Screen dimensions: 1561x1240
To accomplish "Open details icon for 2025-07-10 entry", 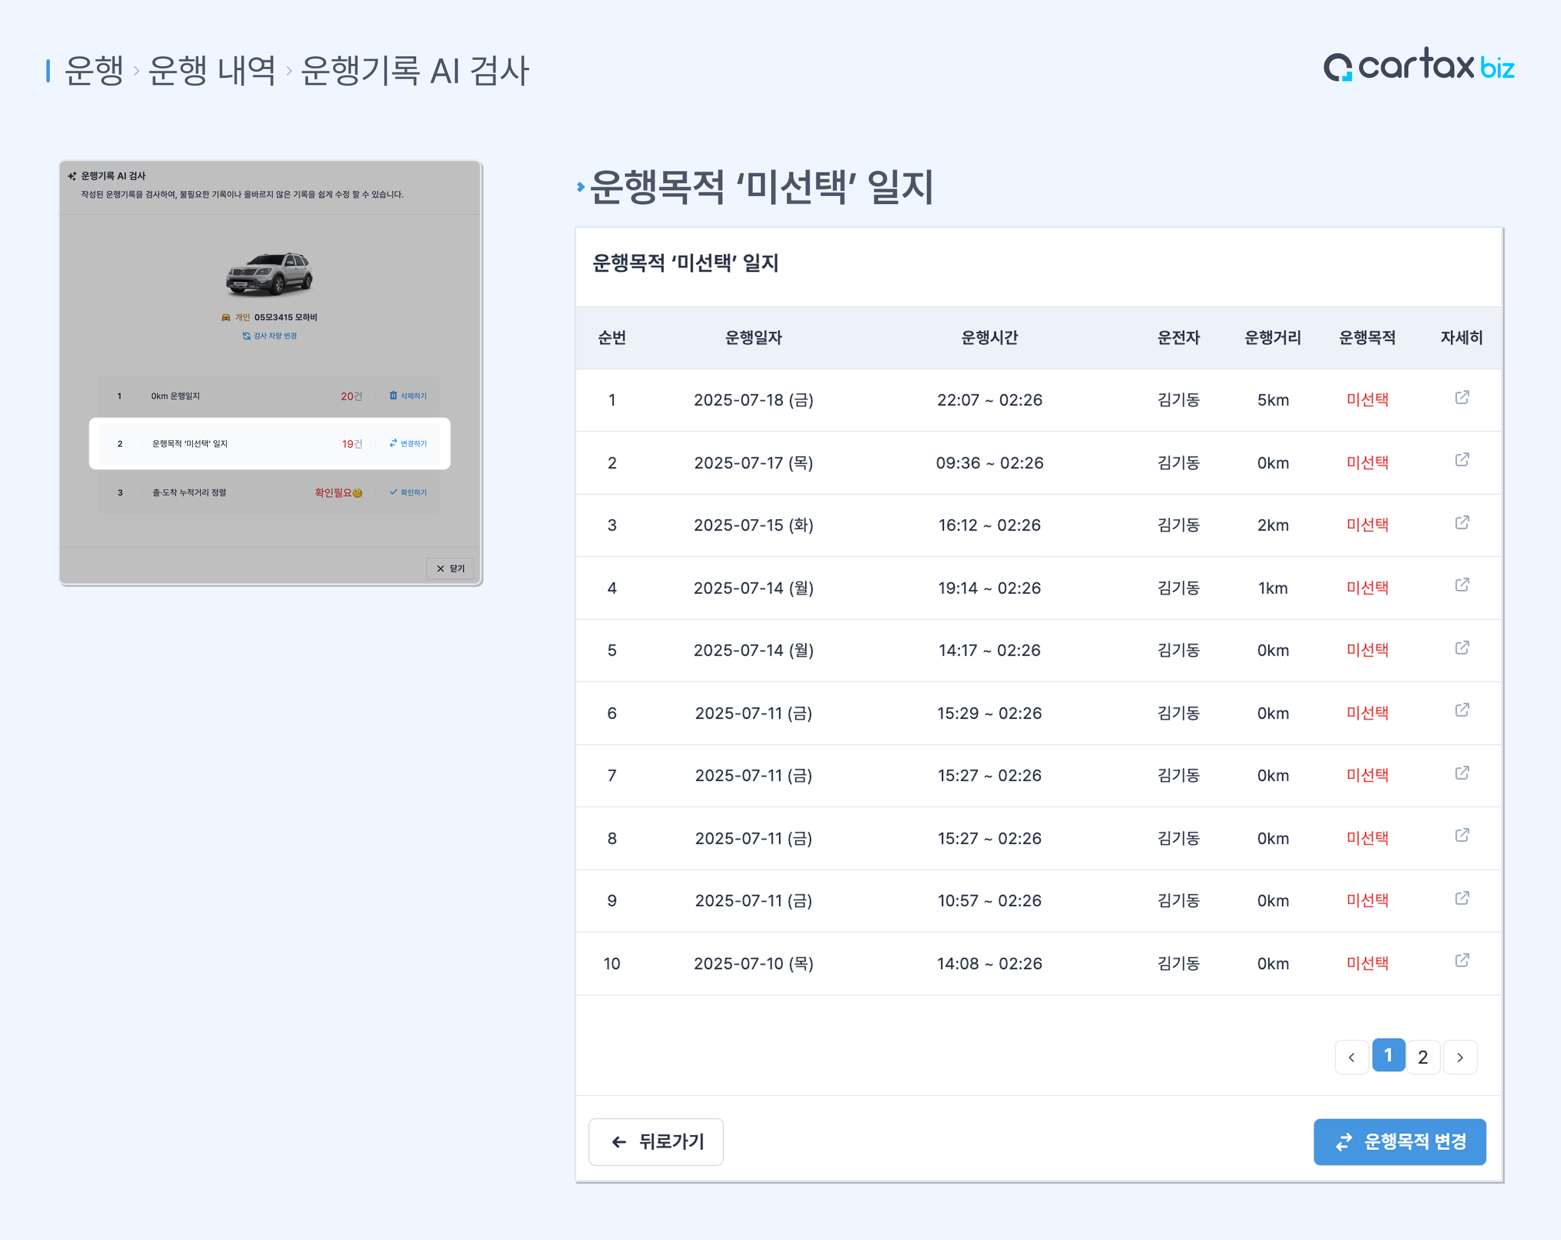I will (x=1461, y=960).
